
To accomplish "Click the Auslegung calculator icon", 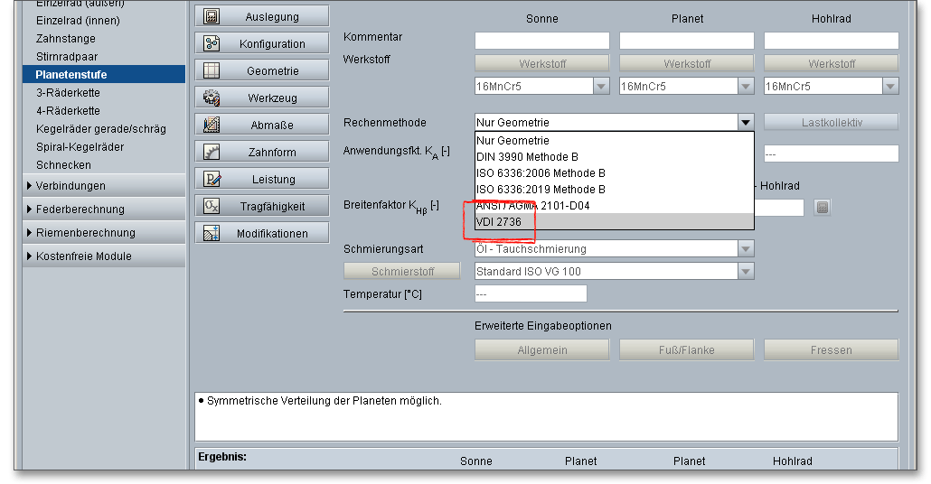I will [212, 16].
